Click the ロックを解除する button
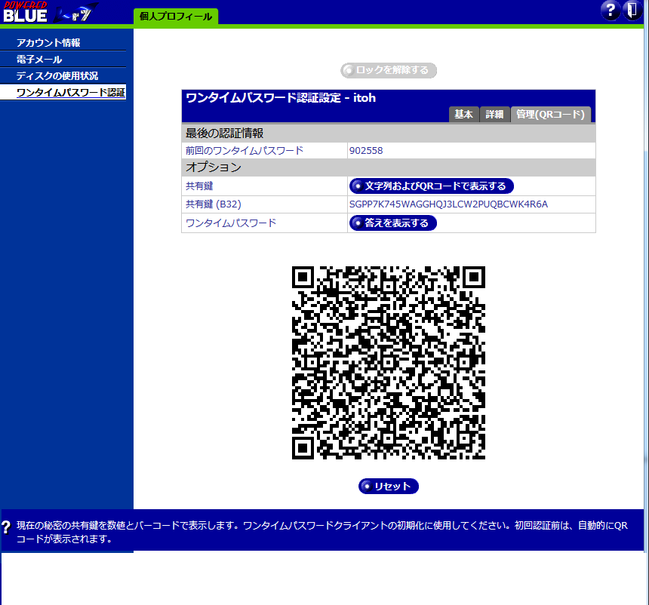This screenshot has width=649, height=605. pos(389,70)
